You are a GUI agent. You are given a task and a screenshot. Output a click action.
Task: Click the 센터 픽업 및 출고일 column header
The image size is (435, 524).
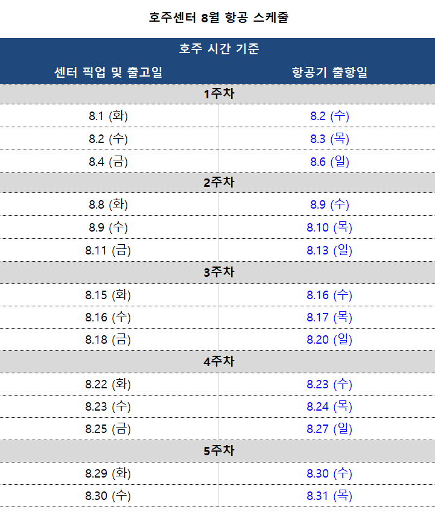coord(108,72)
